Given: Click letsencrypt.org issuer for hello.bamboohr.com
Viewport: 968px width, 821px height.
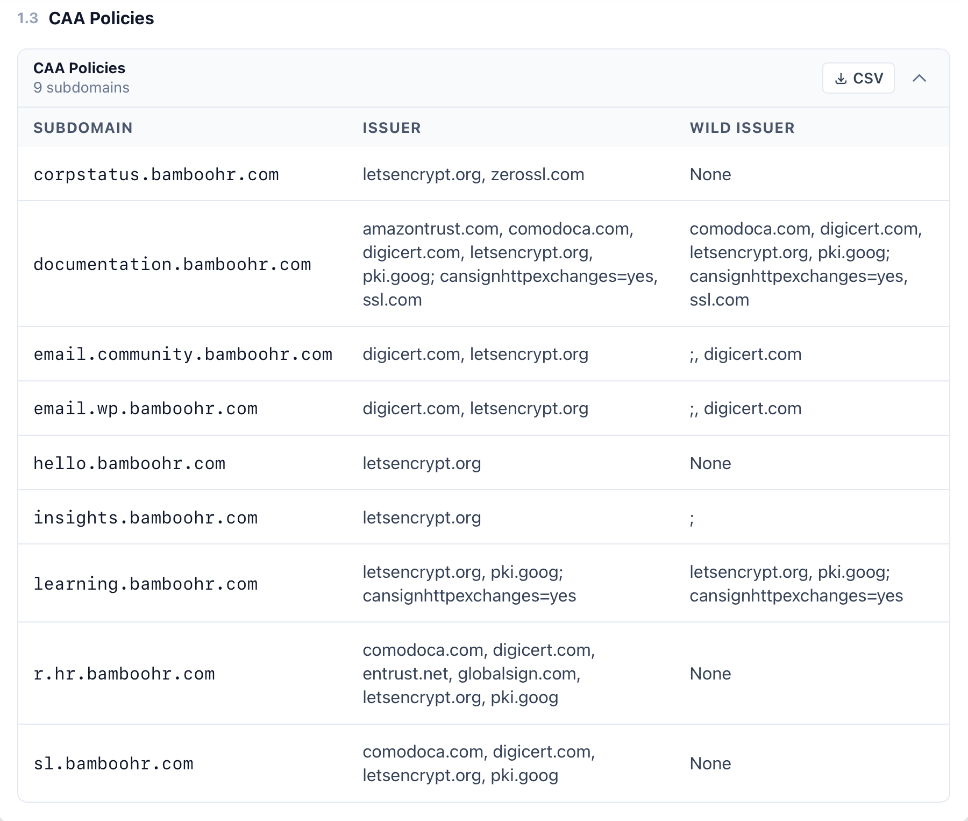Looking at the screenshot, I should click(x=422, y=463).
